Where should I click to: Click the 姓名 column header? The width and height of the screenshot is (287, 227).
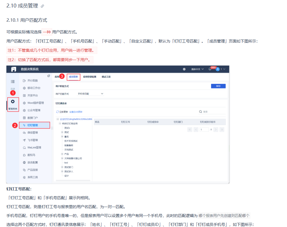tap(97, 122)
